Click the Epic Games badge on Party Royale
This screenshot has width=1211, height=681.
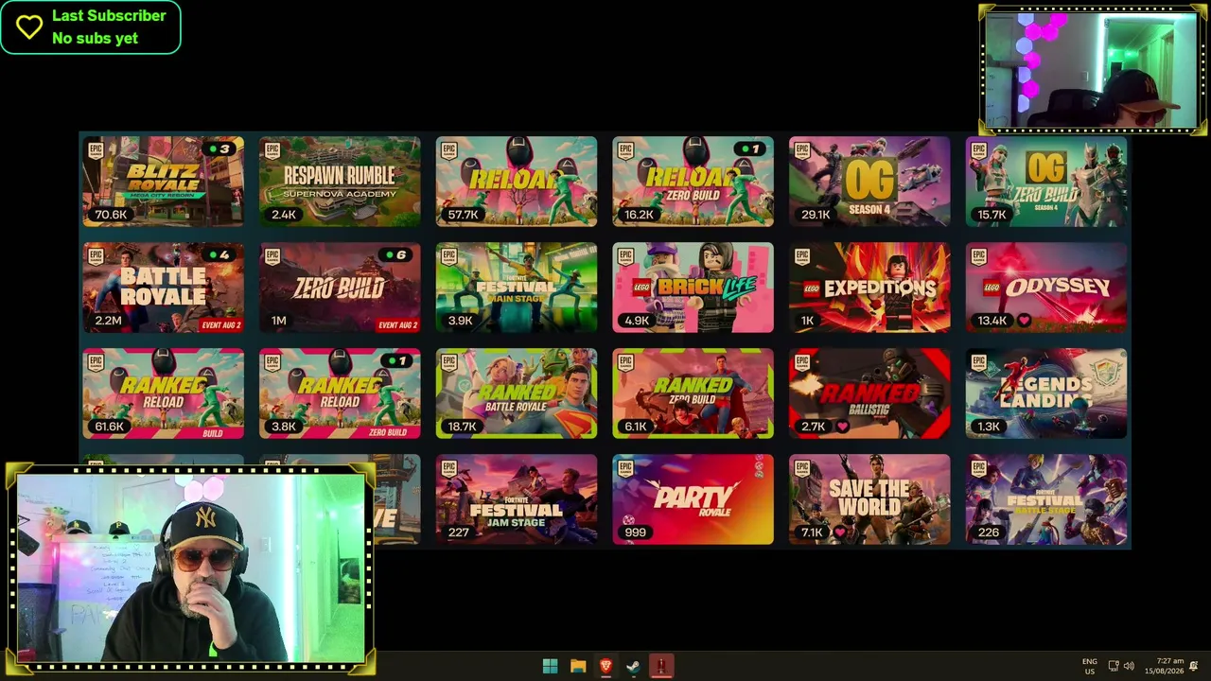click(x=626, y=468)
